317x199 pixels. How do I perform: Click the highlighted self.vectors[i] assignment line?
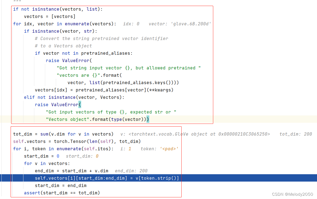click(x=107, y=178)
